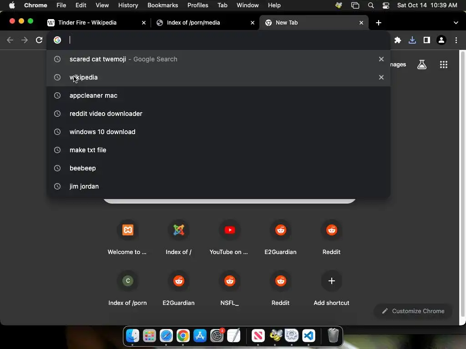Screen dimensions: 466x349
Task: Open the Edit menu
Action: (81, 5)
